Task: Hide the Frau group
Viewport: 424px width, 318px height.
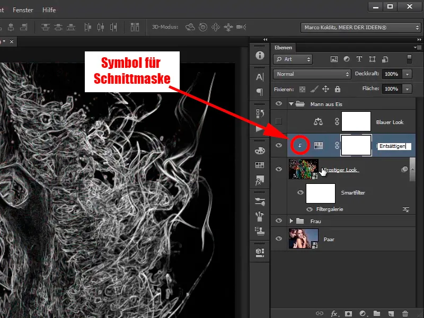Action: coord(279,220)
